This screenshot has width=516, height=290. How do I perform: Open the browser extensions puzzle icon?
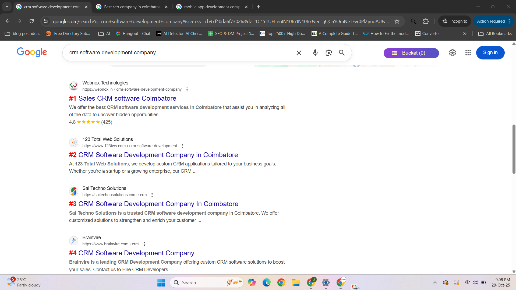tap(426, 21)
